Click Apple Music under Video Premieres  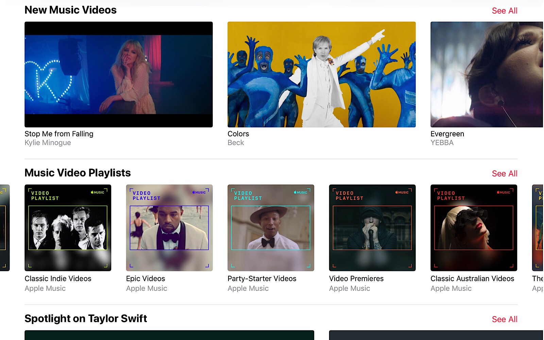[350, 289]
